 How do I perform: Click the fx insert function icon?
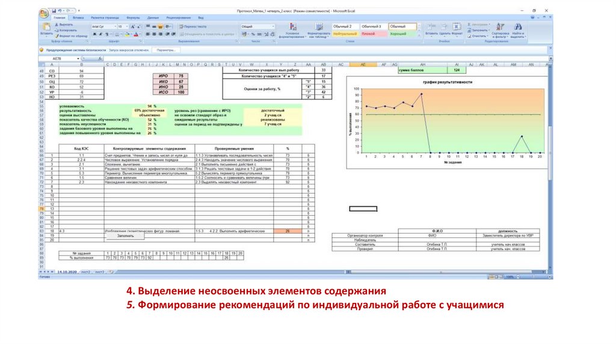coord(100,58)
